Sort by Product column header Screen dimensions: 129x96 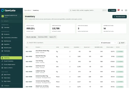tap(38, 47)
